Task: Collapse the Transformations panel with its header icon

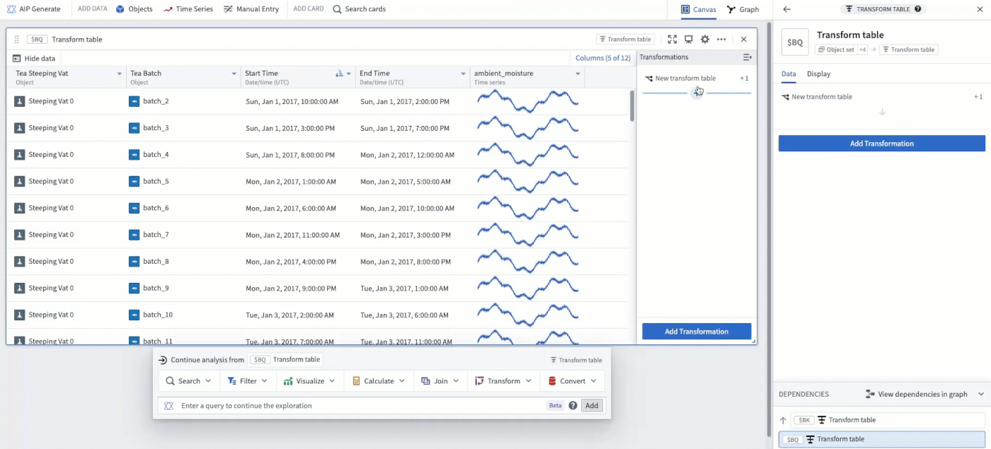Action: pos(747,57)
